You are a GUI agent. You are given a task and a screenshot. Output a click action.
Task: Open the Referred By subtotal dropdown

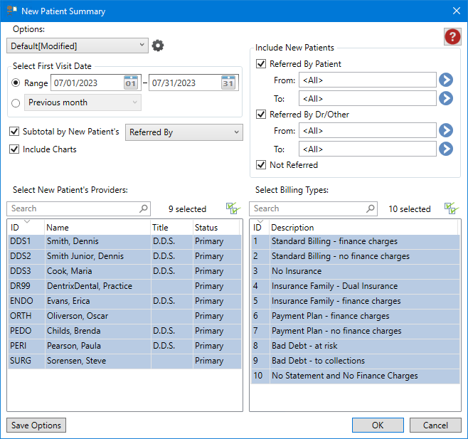pyautogui.click(x=184, y=132)
